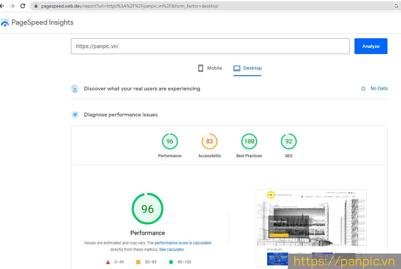Open the 'See calculator' link
This screenshot has height=269, width=401.
click(x=172, y=250)
